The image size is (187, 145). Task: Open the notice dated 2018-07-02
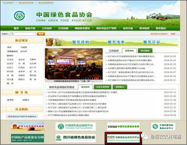point(126,68)
